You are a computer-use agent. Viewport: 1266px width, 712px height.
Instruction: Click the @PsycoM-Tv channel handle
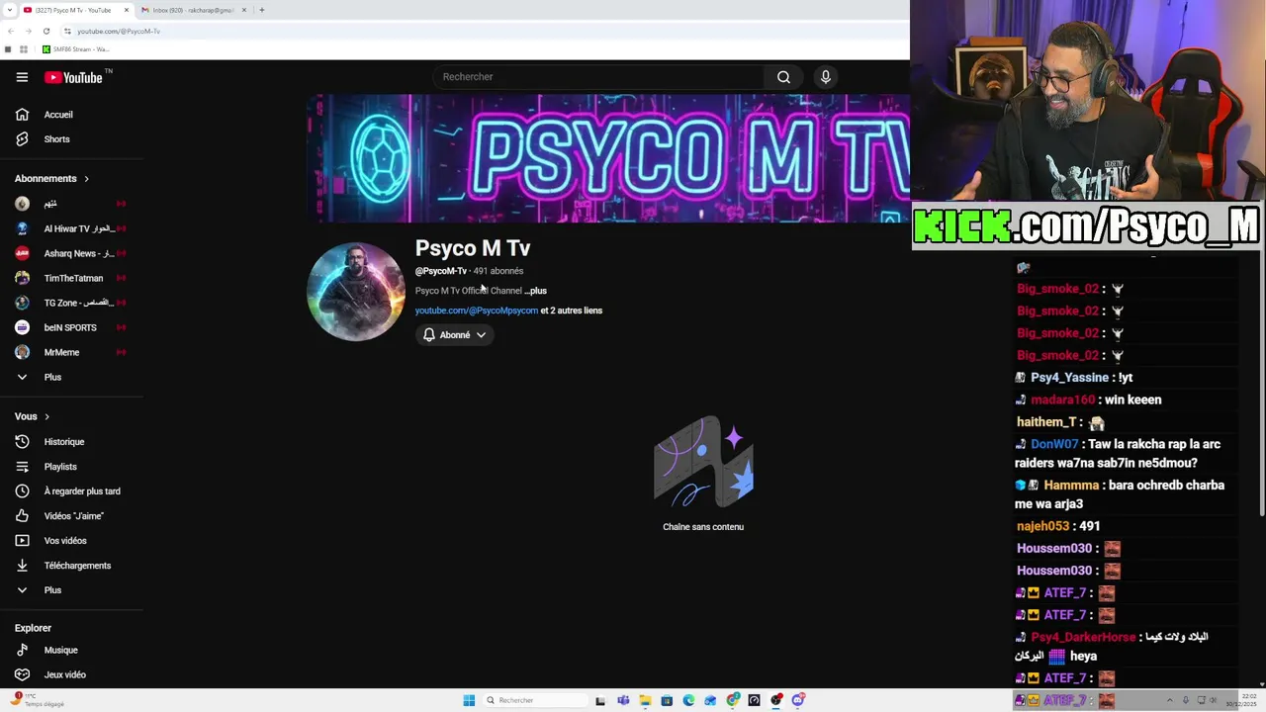[x=441, y=271]
